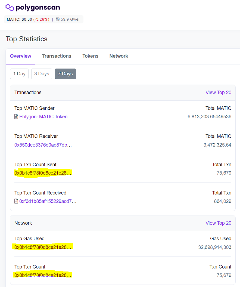Image resolution: width=240 pixels, height=287 pixels.
Task: Open the Tokens tab
Action: 90,56
